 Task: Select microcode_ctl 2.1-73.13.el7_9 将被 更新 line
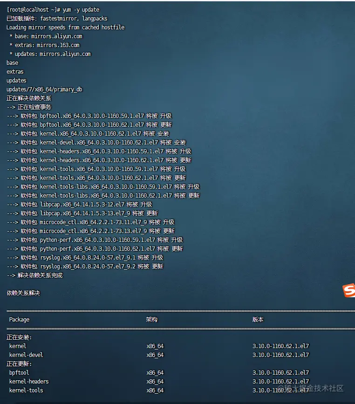coord(90,231)
